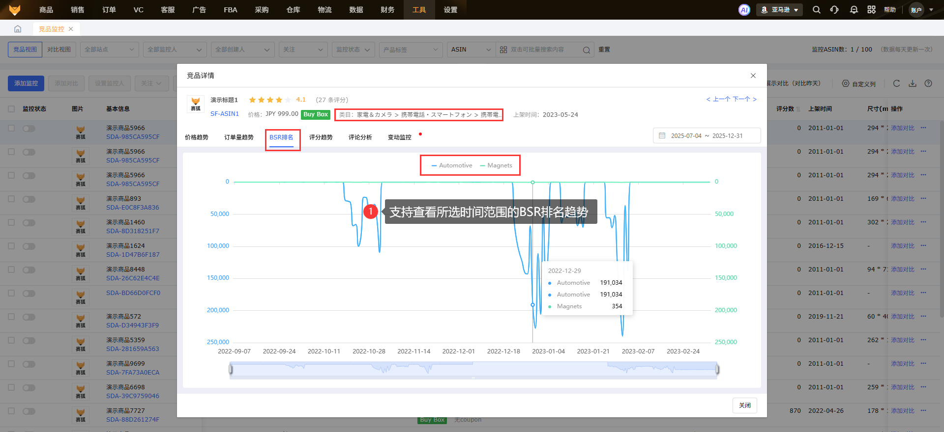Image resolution: width=944 pixels, height=432 pixels.
Task: Click the orange fox logo icon
Action: point(15,10)
